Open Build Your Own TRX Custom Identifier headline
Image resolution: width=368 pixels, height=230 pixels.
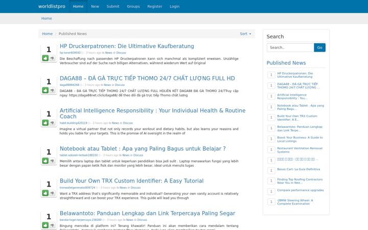pos(131,181)
